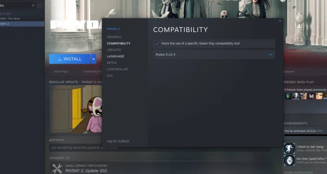Image resolution: width=327 pixels, height=174 pixels.
Task: Open the Updates properties tab
Action: (x=114, y=50)
